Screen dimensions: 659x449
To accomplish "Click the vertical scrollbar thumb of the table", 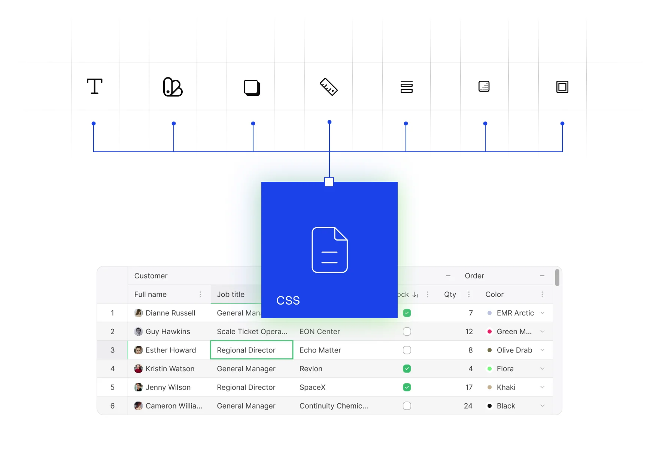I will tap(557, 278).
